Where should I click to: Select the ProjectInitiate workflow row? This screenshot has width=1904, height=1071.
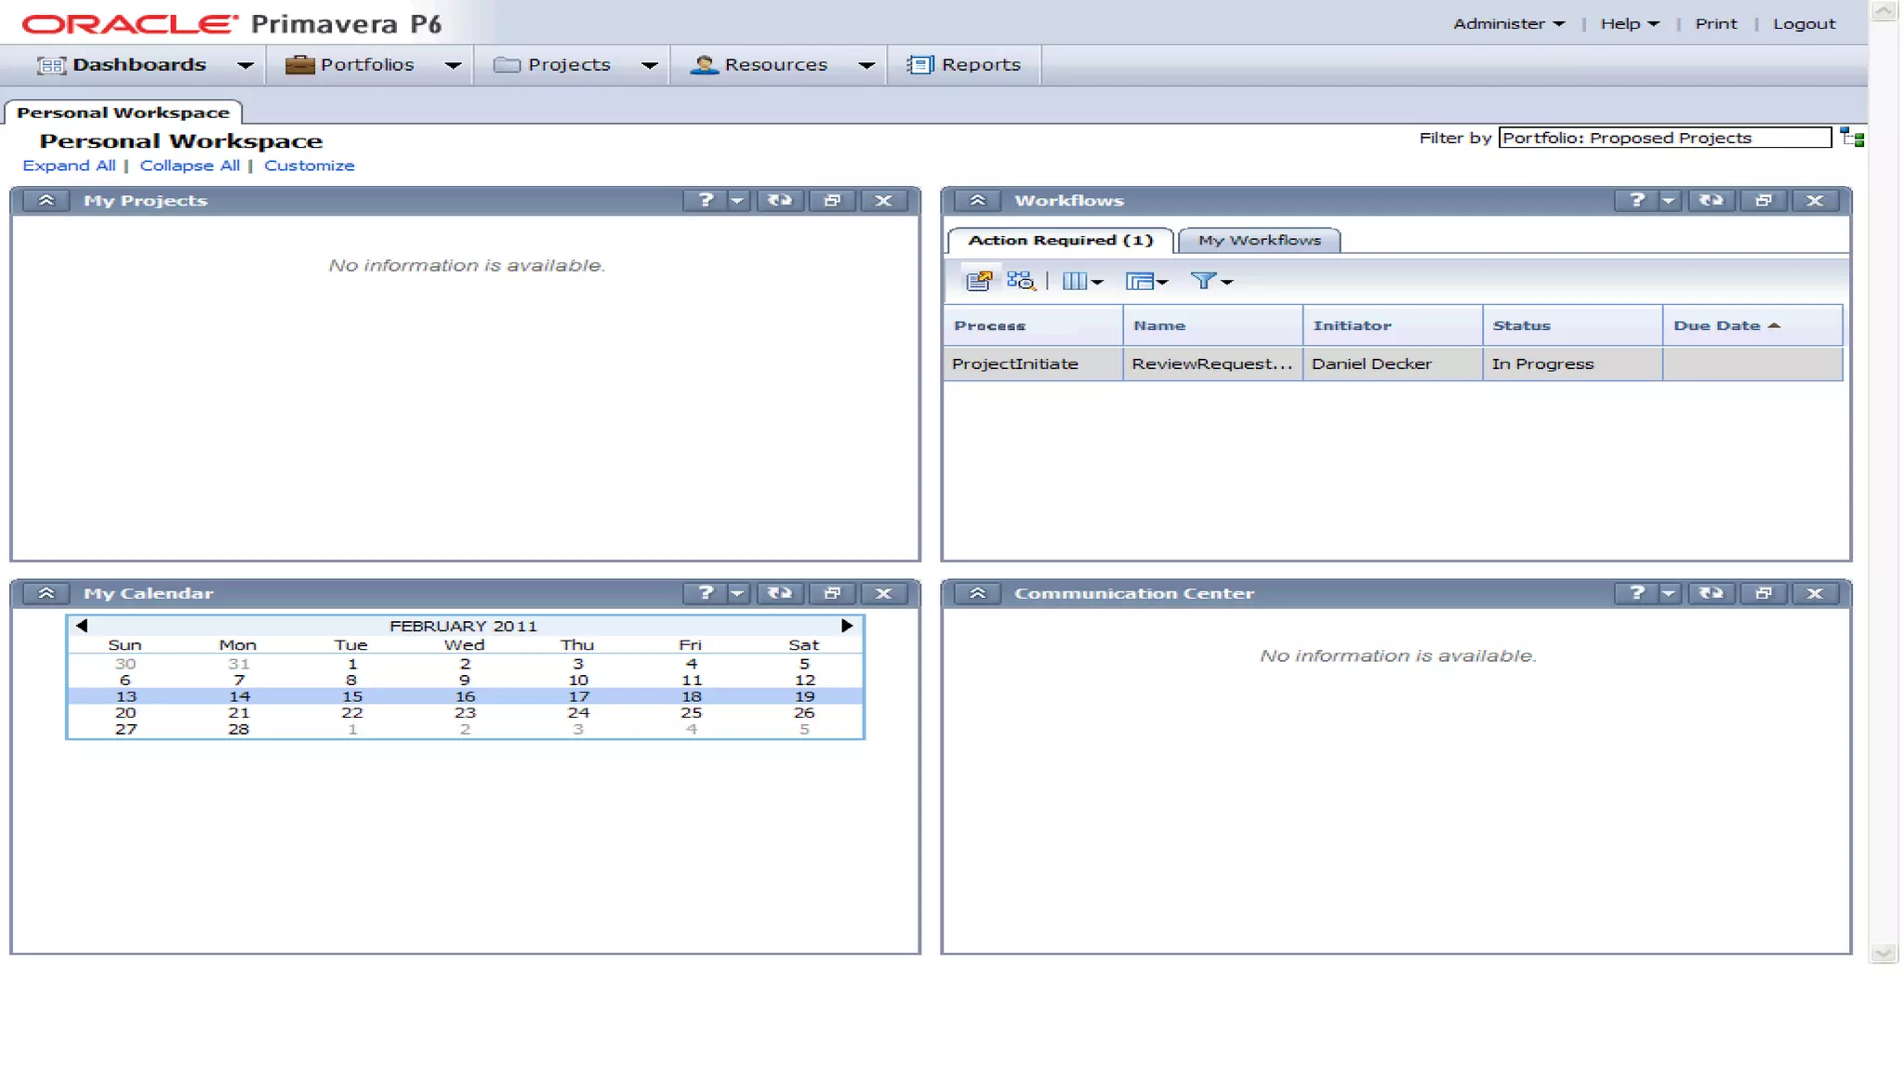[x=1015, y=364]
